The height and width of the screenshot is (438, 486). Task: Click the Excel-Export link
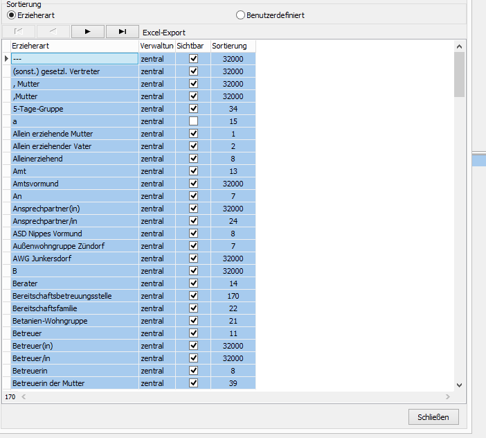point(164,32)
